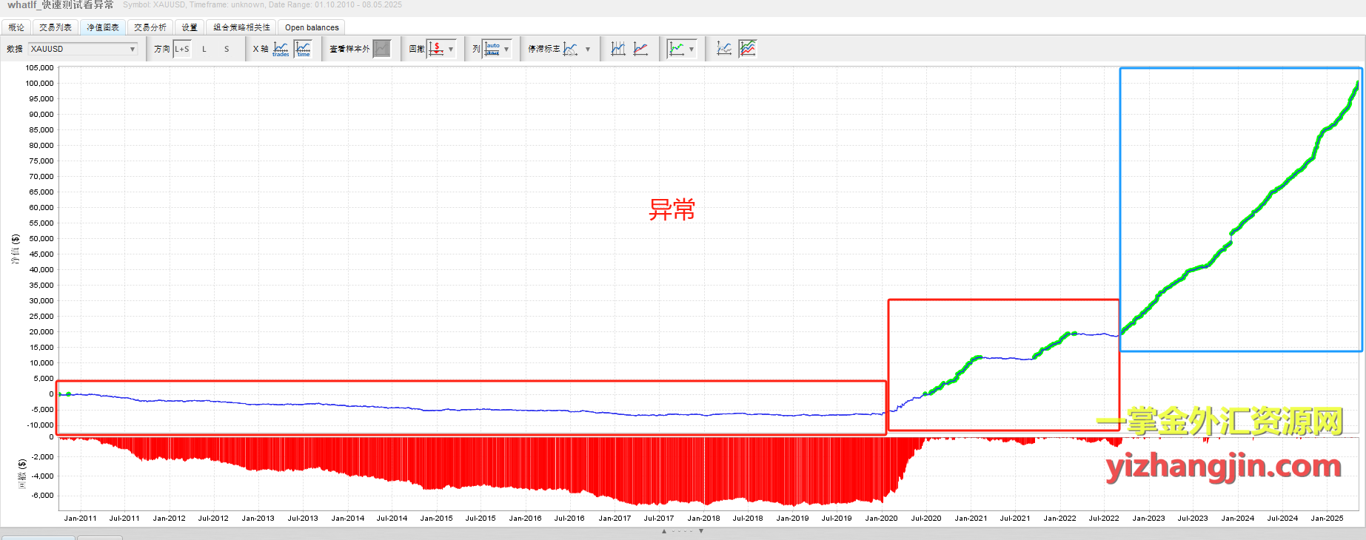
Task: Go to the 设置 tab
Action: pyautogui.click(x=190, y=27)
